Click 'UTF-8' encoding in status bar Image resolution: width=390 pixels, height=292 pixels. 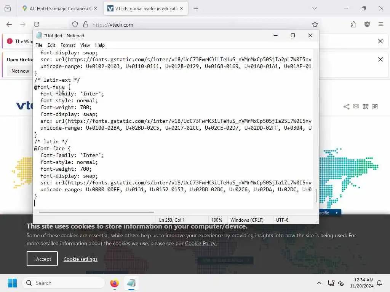click(x=282, y=220)
